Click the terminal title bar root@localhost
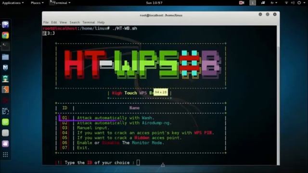The image size is (308, 173). (161, 15)
